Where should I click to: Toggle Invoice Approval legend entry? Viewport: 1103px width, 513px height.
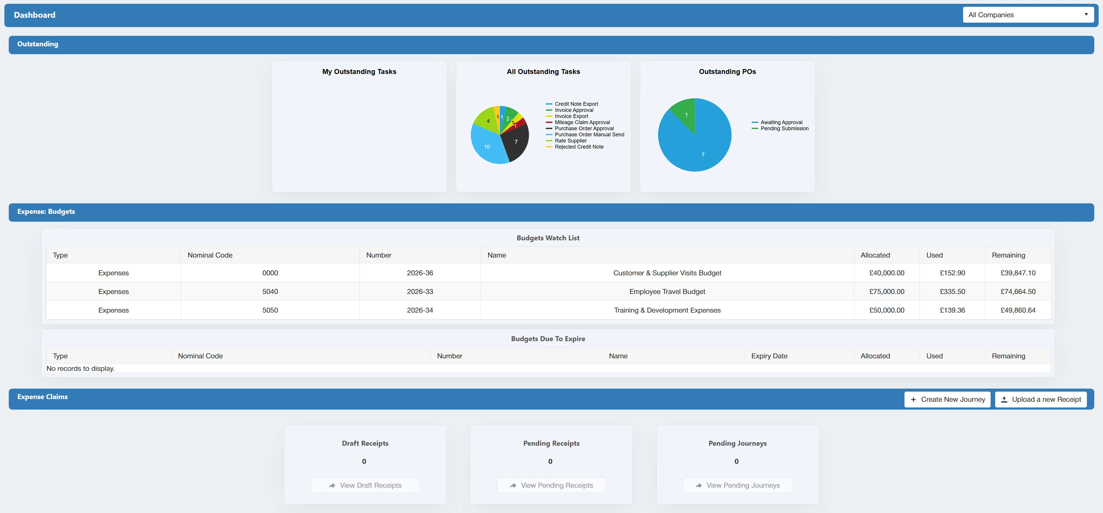pos(570,110)
